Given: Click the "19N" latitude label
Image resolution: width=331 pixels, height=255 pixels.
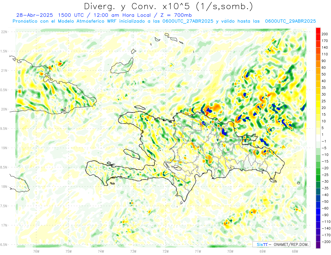Looking at the screenshot, I should 4,148.
